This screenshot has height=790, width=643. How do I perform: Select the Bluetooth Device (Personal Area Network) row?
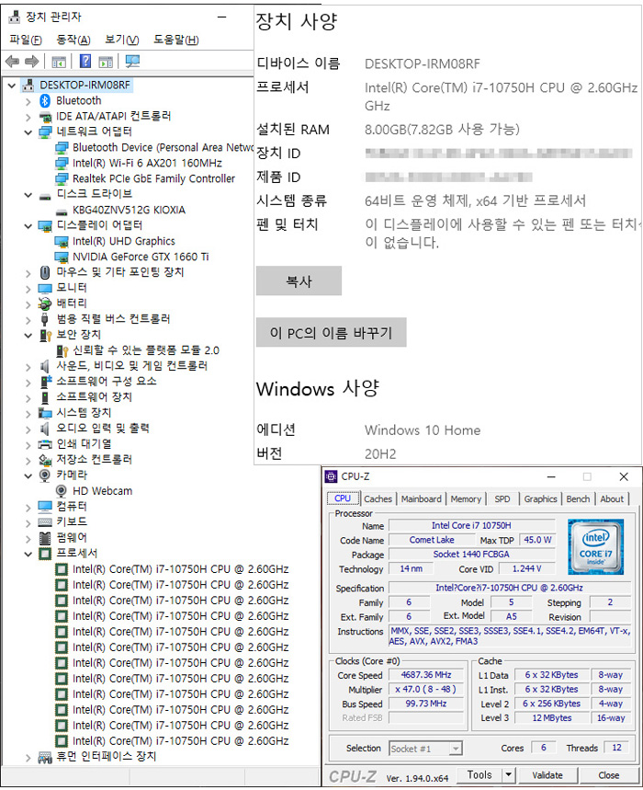(154, 148)
